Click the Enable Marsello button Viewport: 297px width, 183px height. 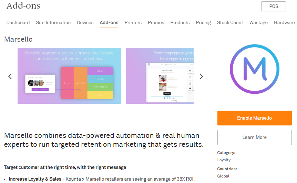tap(254, 118)
